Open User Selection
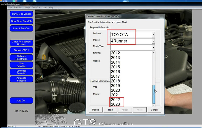 coord(21,65)
